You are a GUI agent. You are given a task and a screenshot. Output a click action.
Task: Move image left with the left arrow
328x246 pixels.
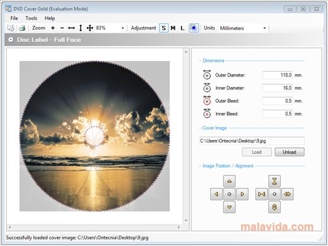(216, 194)
